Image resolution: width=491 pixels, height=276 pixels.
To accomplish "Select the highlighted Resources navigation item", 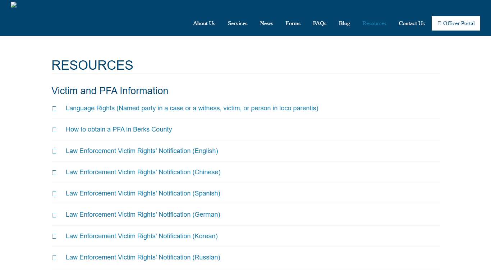I will point(374,23).
